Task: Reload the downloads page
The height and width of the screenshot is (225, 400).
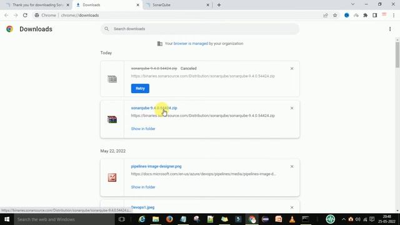Action: (x=25, y=15)
